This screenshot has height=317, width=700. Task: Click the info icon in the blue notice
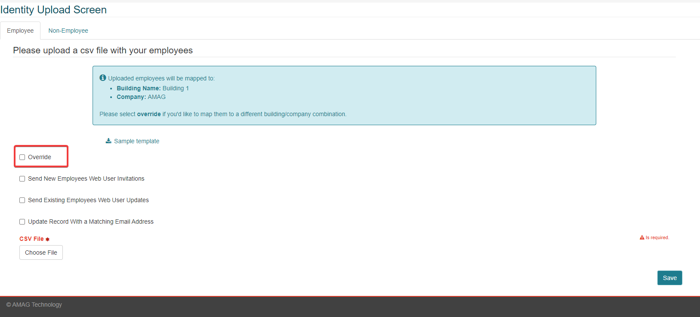point(102,78)
